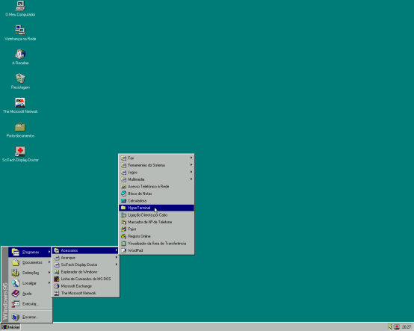
Task: Expand the Jogos submenu
Action: tap(156, 172)
